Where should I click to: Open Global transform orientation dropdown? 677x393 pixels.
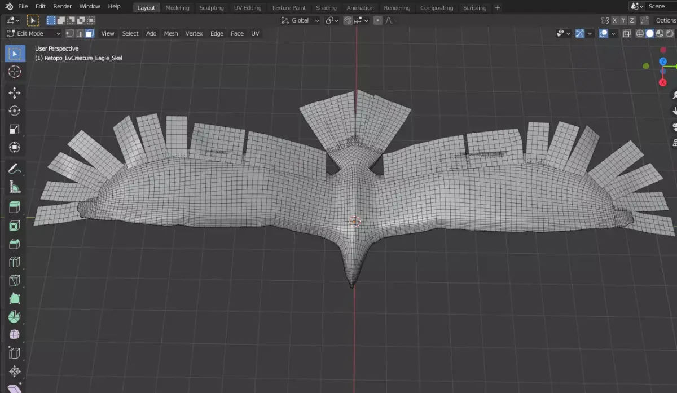click(301, 20)
